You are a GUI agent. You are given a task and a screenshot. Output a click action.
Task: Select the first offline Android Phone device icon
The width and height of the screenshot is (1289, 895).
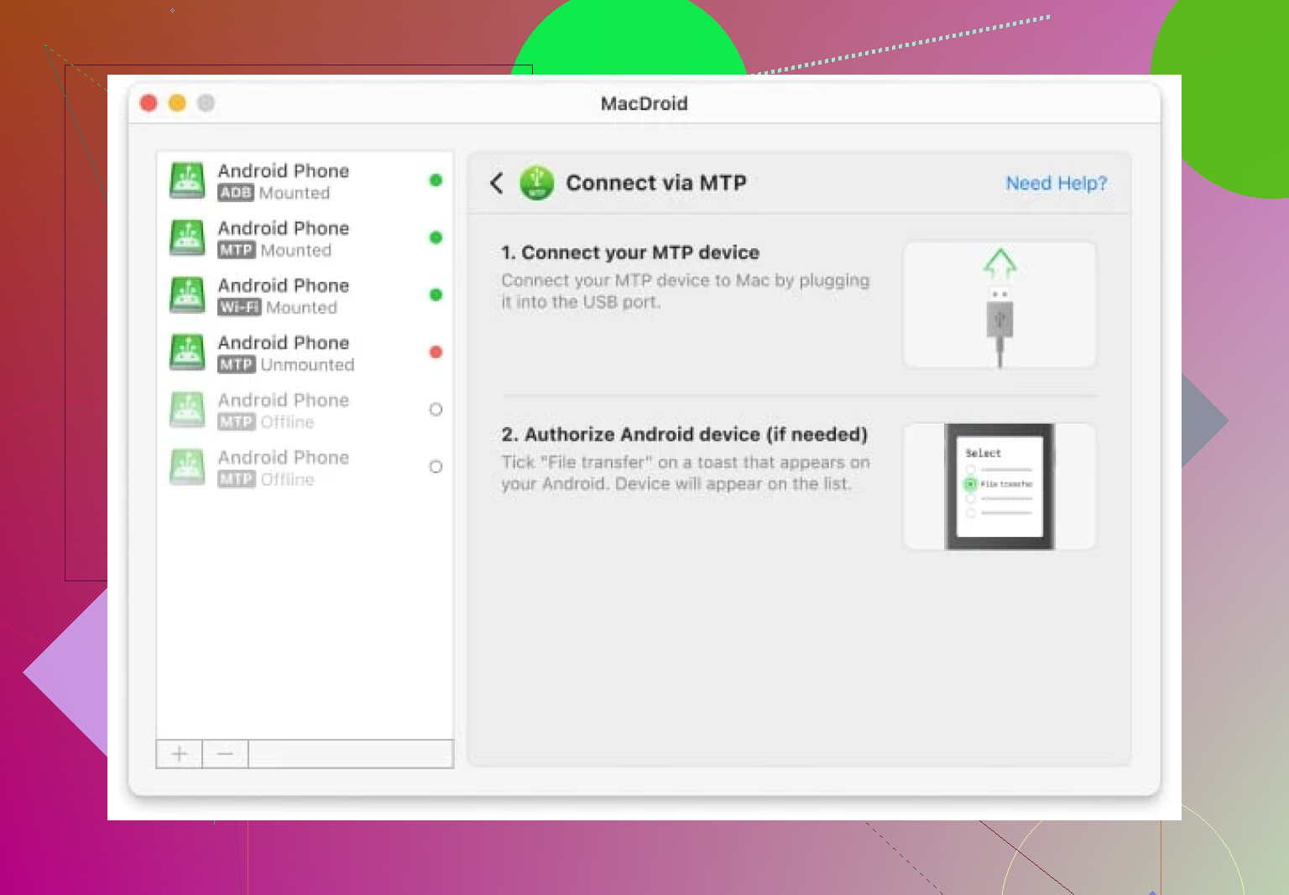[187, 409]
